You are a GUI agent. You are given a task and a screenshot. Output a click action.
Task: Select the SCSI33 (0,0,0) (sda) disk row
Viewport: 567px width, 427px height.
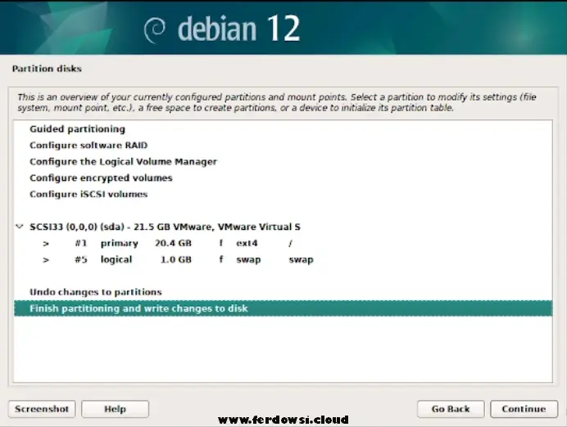283,227
